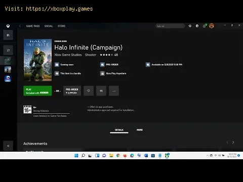Open the Windows Start menu
The width and height of the screenshot is (243, 182).
pyautogui.click(x=76, y=155)
